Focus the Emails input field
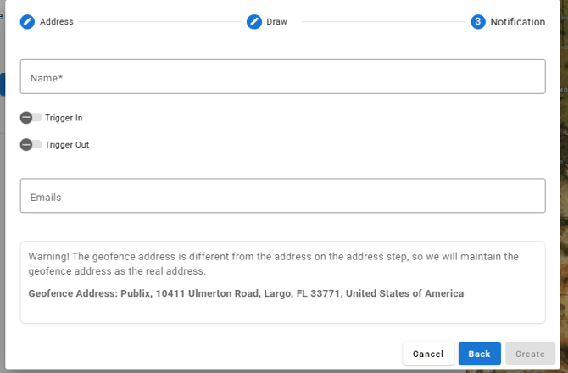Screen dimensions: 568x373 [282, 197]
